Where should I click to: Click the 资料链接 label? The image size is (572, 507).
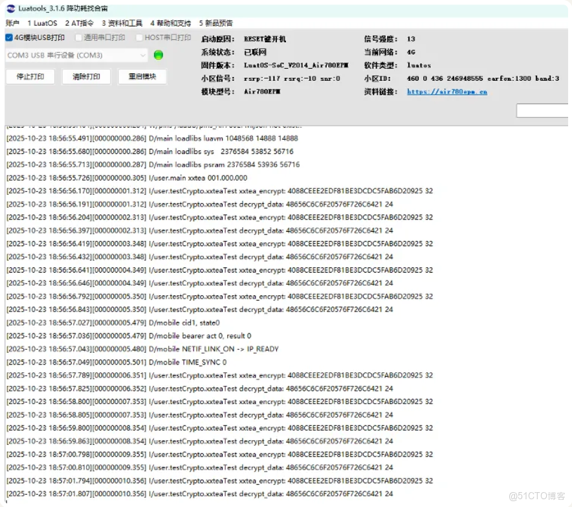click(380, 91)
